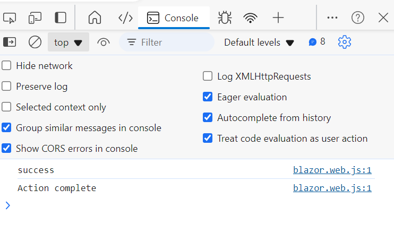Viewport: 394px width, 250px height.
Task: Open the Default levels dropdown
Action: click(x=259, y=42)
